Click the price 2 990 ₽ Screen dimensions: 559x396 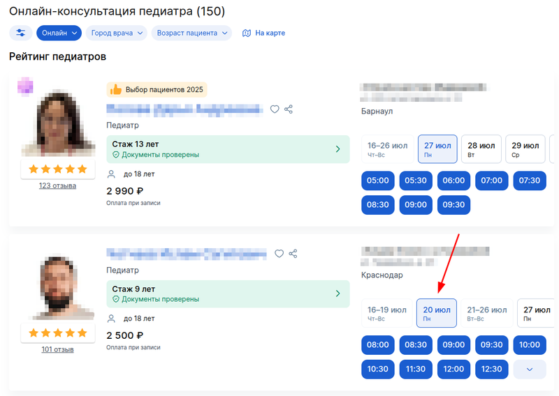pos(125,192)
